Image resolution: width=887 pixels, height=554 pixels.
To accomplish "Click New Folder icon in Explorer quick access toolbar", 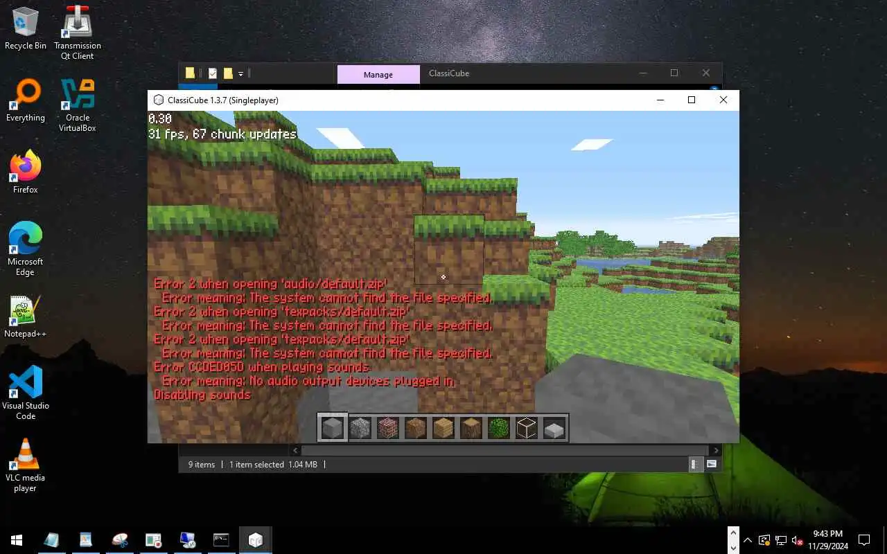I will click(227, 73).
